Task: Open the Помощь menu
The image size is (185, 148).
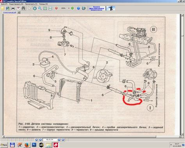Action: click(43, 4)
